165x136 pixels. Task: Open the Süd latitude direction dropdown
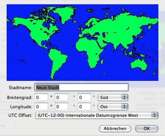[x=113, y=97]
